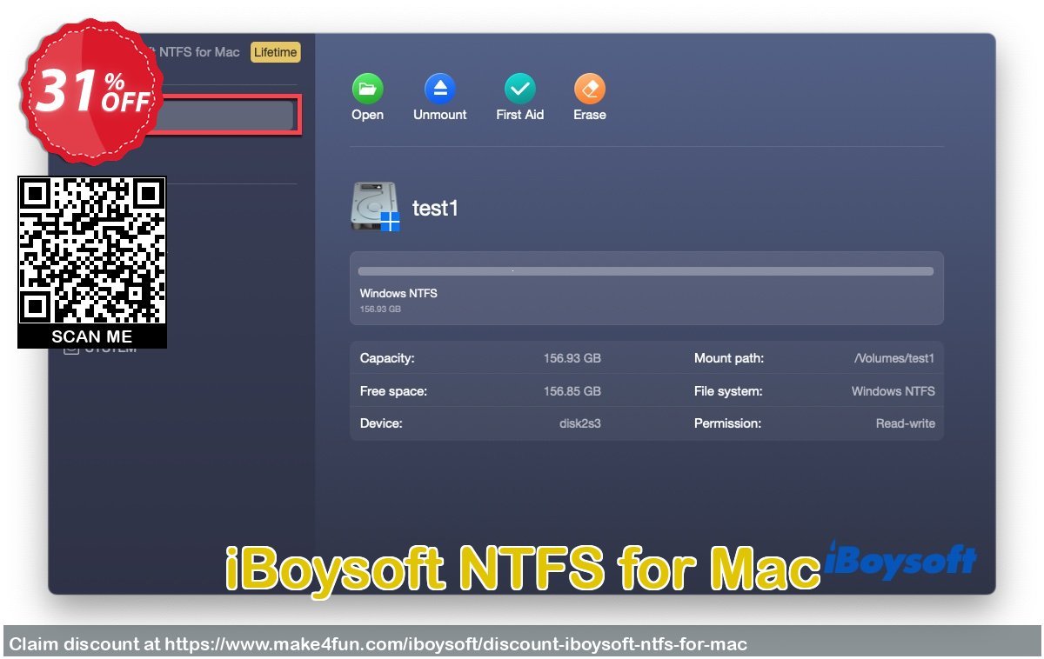Viewport: 1044px width, 659px height.
Task: Unmount the disk using the eject icon
Action: (439, 89)
